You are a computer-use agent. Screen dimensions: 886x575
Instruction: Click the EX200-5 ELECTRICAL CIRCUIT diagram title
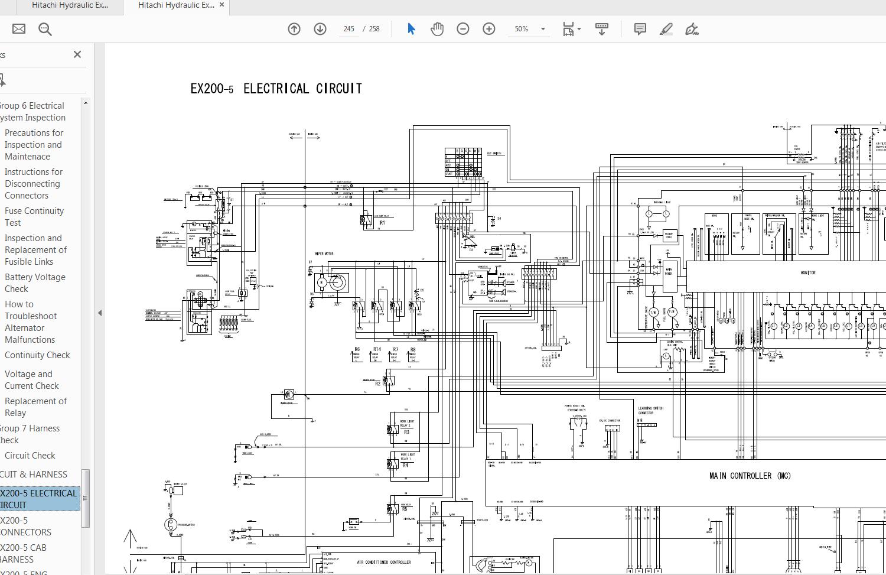(276, 89)
